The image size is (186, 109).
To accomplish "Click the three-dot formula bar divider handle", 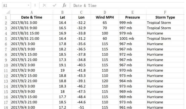I will pos(35,5).
